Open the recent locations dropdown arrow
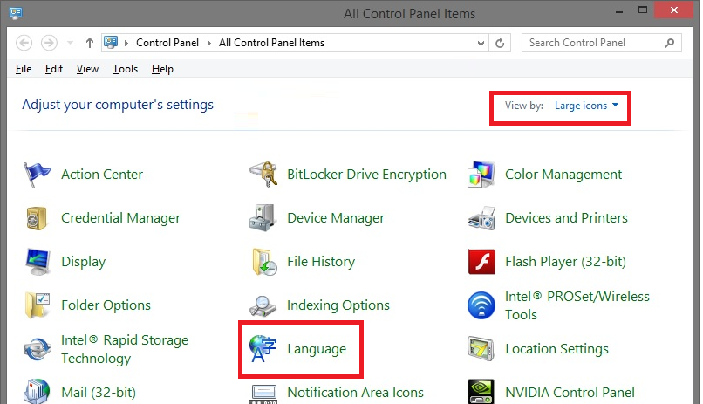 point(70,43)
